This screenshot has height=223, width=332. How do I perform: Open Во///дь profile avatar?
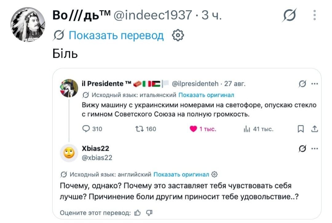pyautogui.click(x=28, y=24)
